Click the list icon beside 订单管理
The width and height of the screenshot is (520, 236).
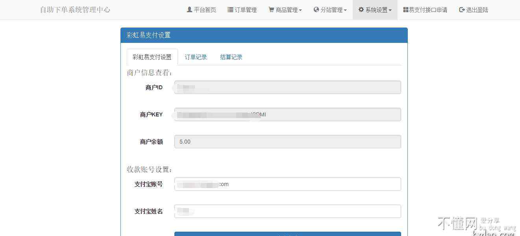coord(230,10)
